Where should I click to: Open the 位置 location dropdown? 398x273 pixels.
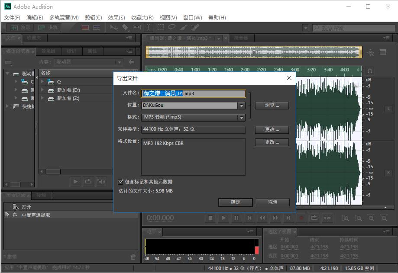pyautogui.click(x=241, y=106)
